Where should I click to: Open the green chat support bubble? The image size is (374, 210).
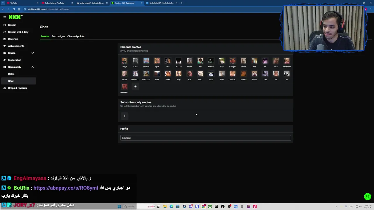[x=368, y=197]
